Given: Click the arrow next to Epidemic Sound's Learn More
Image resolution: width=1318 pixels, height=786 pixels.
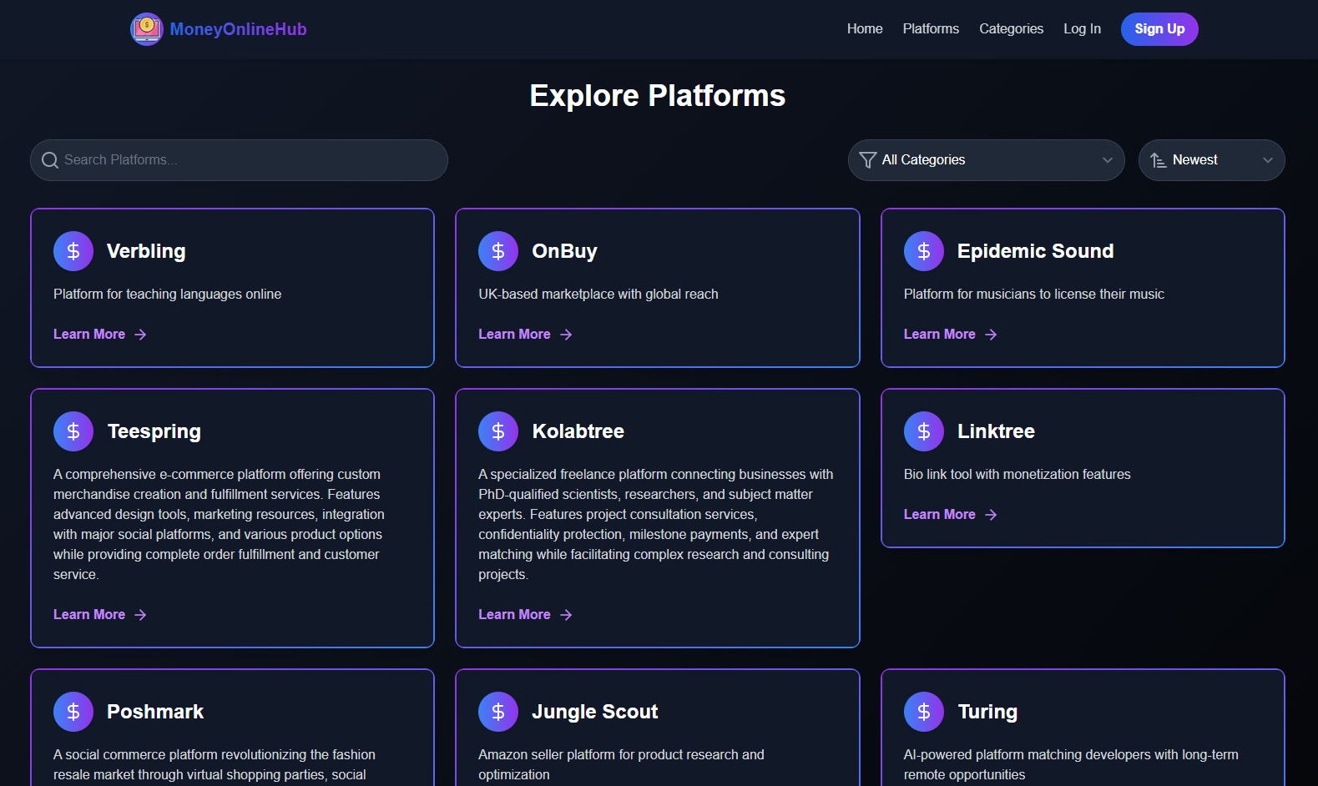Looking at the screenshot, I should pos(991,335).
